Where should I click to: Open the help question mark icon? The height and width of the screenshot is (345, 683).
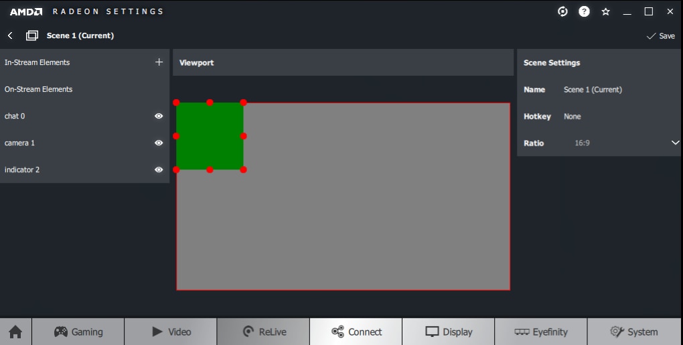pos(584,12)
